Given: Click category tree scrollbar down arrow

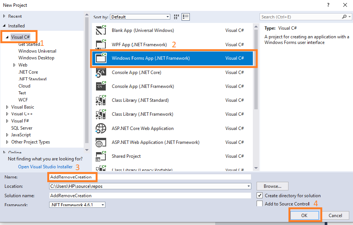Looking at the screenshot, I should point(87,150).
